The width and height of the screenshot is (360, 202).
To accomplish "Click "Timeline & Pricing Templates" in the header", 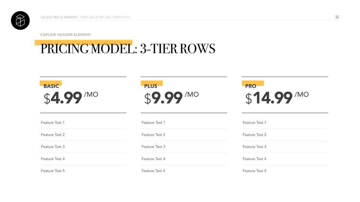I will [105, 18].
